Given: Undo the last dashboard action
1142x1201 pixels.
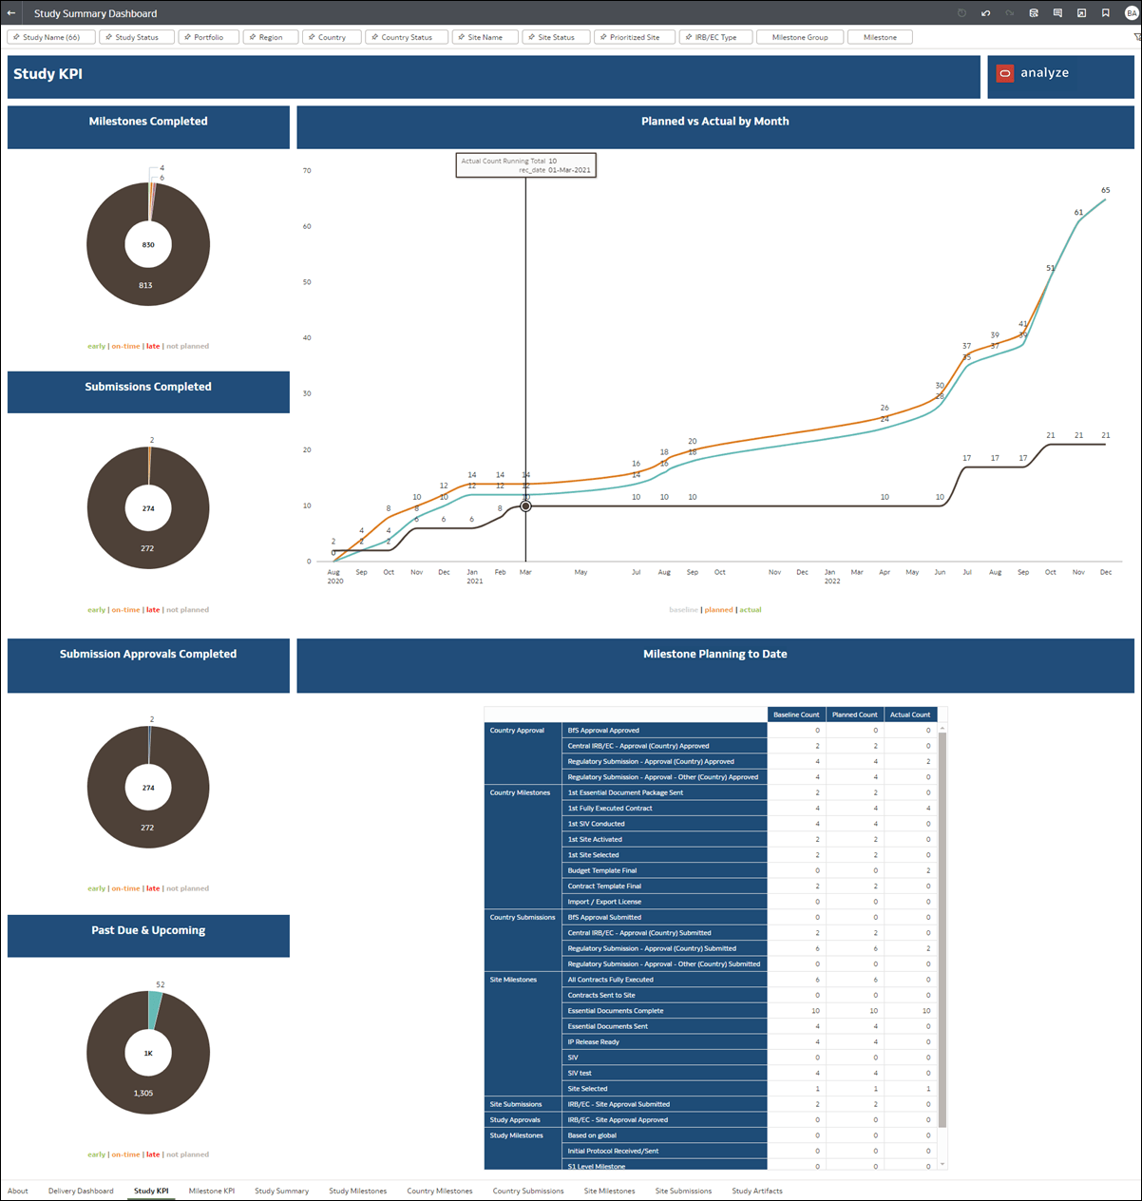Looking at the screenshot, I should point(985,13).
